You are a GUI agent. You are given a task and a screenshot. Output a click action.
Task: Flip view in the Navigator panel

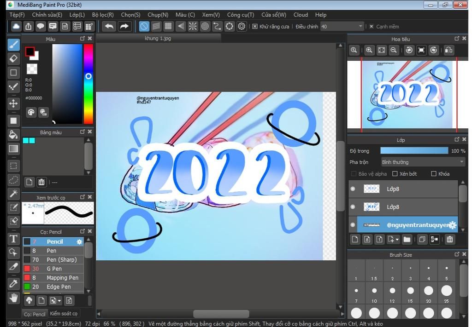point(448,50)
